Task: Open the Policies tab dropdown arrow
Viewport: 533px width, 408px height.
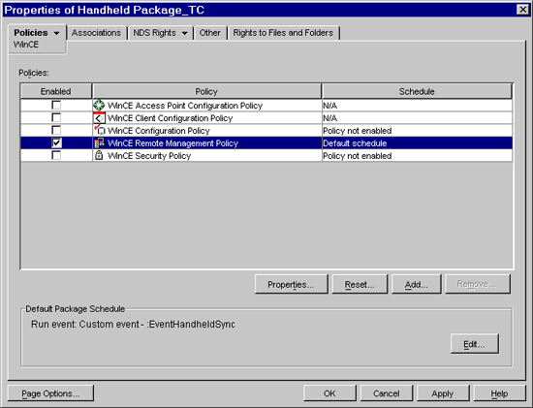Action: click(x=56, y=33)
